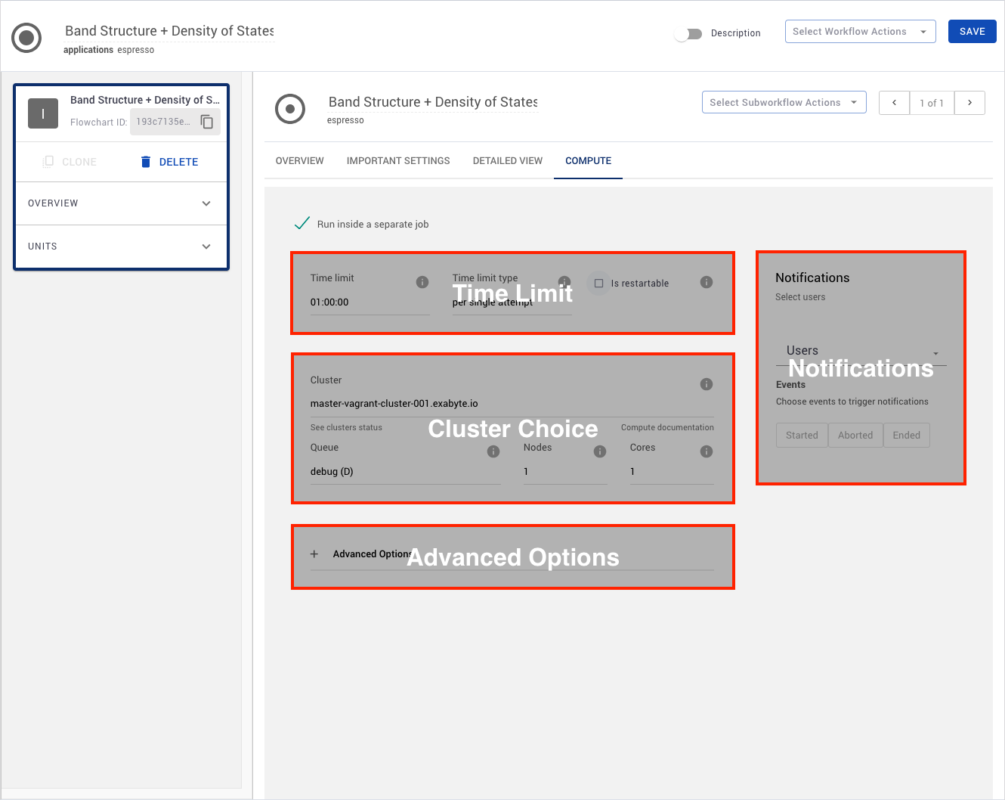This screenshot has width=1005, height=800.
Task: Expand the UNITS section in sidebar
Action: (x=121, y=247)
